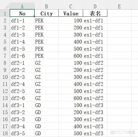Select cell containing df1-3
The image size is (138, 137).
[22, 34]
